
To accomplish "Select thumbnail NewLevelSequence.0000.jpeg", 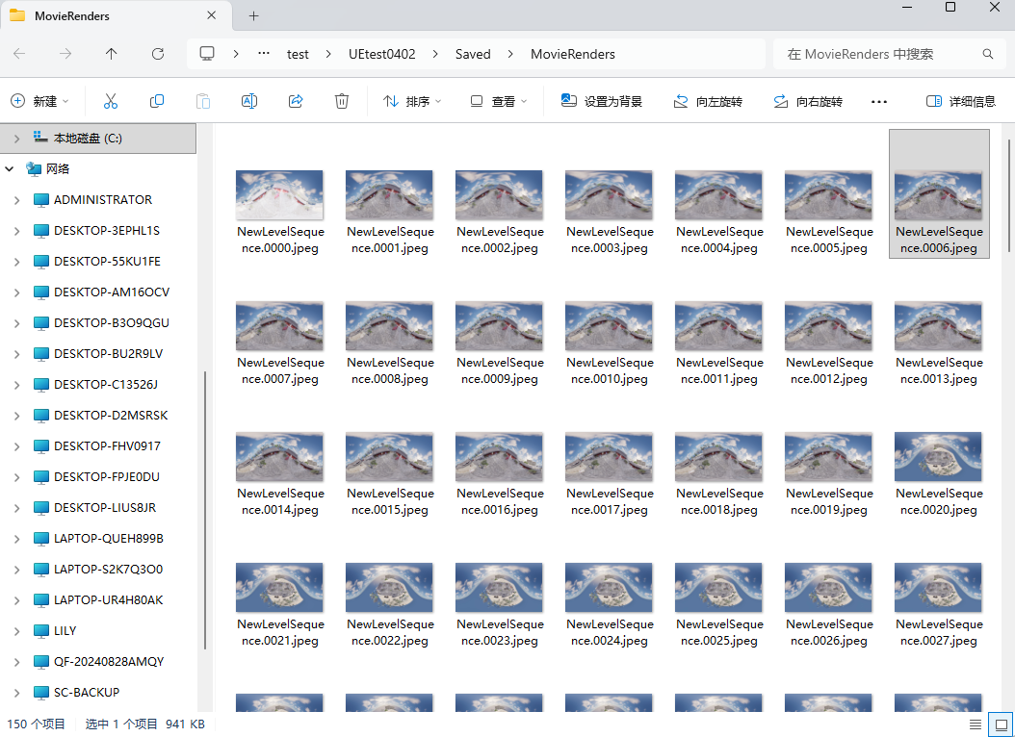I will pos(279,195).
